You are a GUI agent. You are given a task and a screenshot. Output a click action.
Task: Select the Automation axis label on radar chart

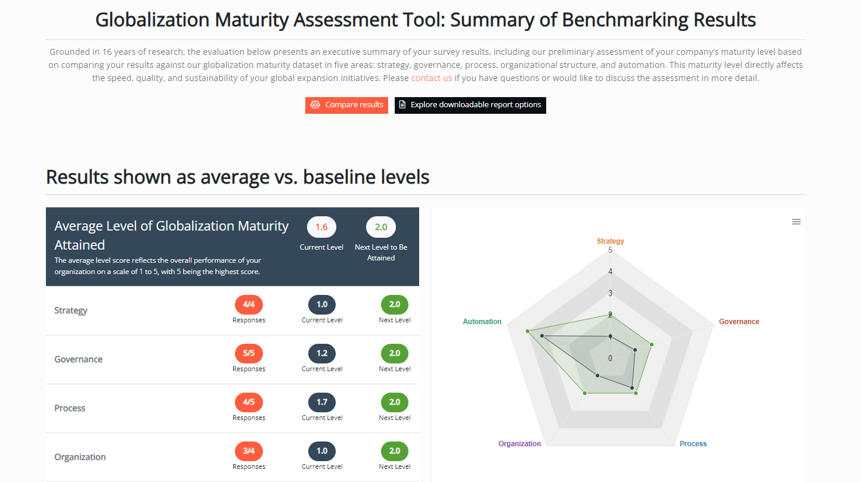click(x=482, y=322)
